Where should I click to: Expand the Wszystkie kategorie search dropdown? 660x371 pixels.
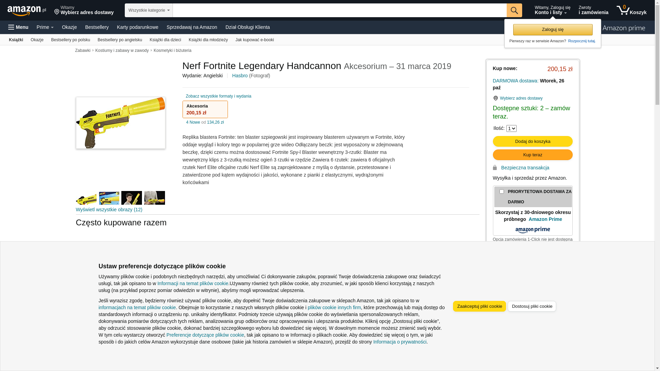149,10
